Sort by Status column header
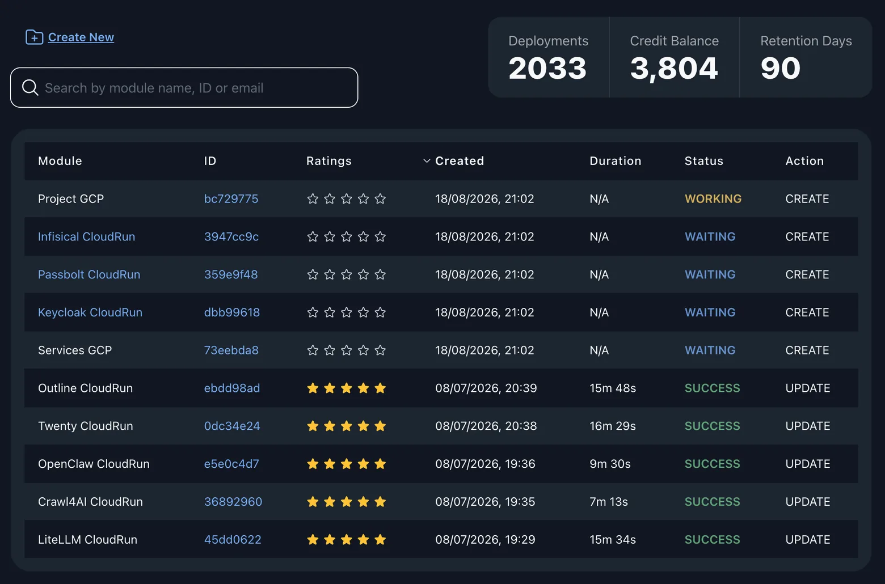 click(704, 161)
